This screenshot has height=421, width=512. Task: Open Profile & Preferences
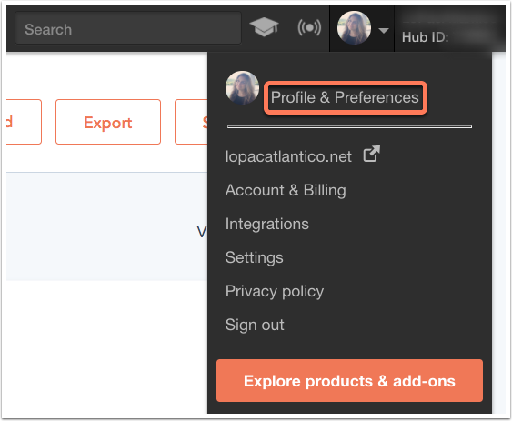[x=345, y=97]
